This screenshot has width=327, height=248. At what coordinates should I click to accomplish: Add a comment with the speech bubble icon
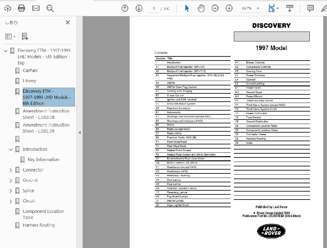(310, 8)
